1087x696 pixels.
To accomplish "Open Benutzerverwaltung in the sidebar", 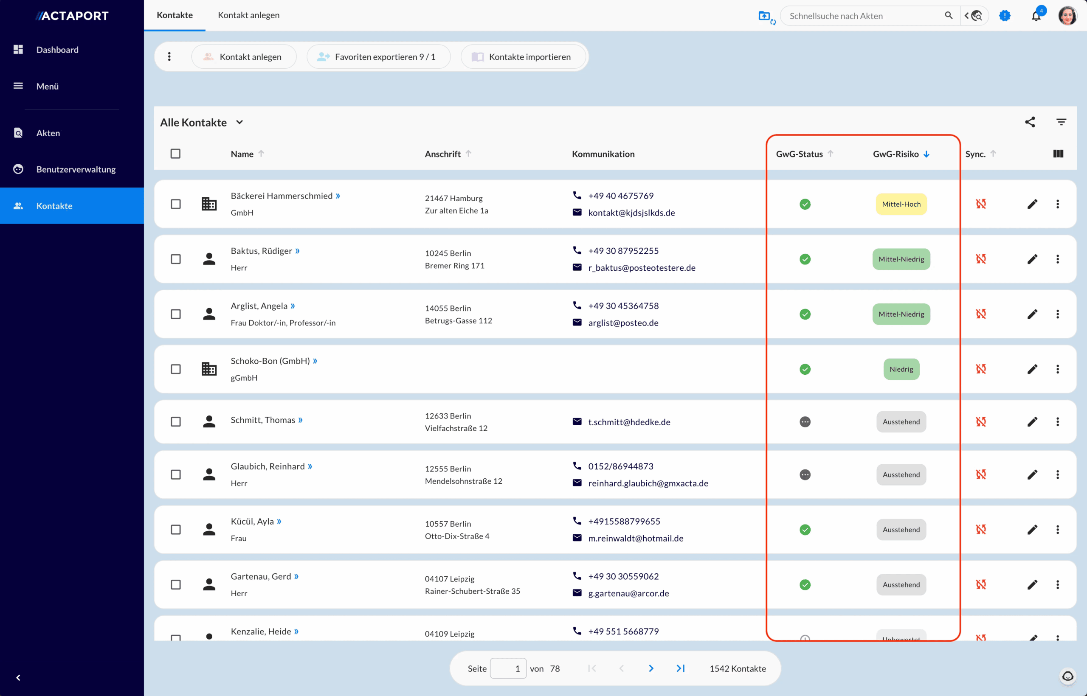I will click(76, 169).
